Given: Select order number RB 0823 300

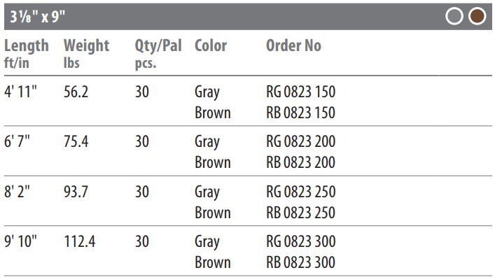Looking at the screenshot, I should point(301,262).
